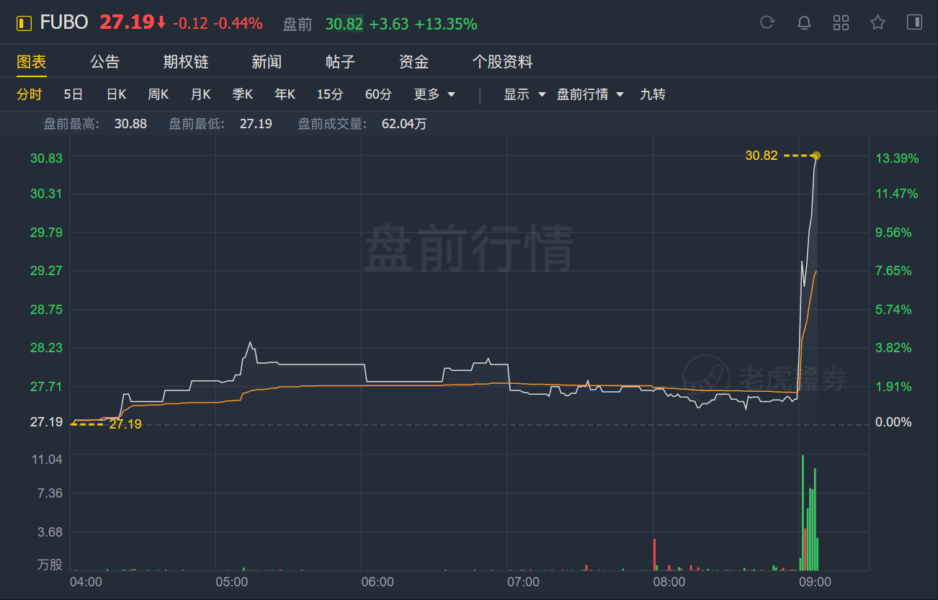Refresh the quote data
Image resolution: width=938 pixels, height=600 pixels.
click(x=767, y=22)
